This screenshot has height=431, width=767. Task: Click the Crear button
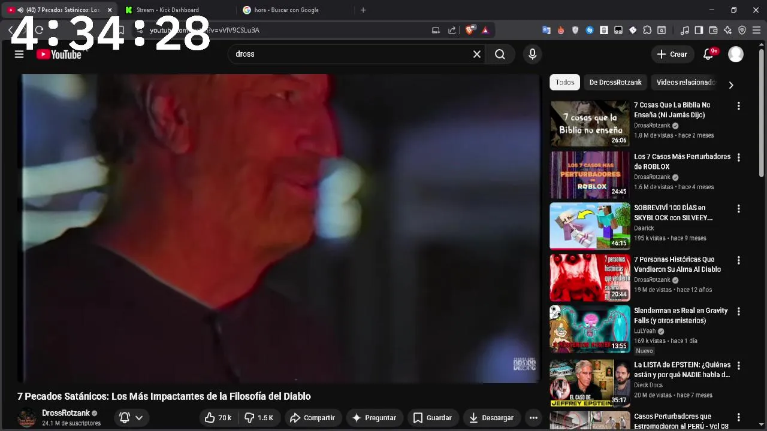[x=672, y=54]
